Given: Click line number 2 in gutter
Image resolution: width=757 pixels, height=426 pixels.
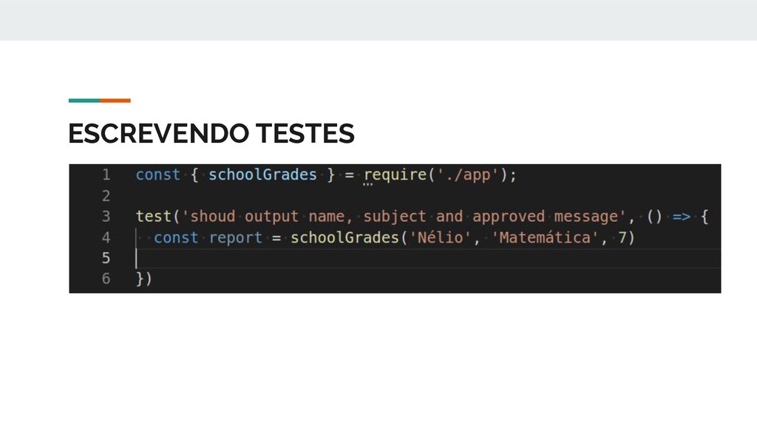Looking at the screenshot, I should click(x=106, y=195).
